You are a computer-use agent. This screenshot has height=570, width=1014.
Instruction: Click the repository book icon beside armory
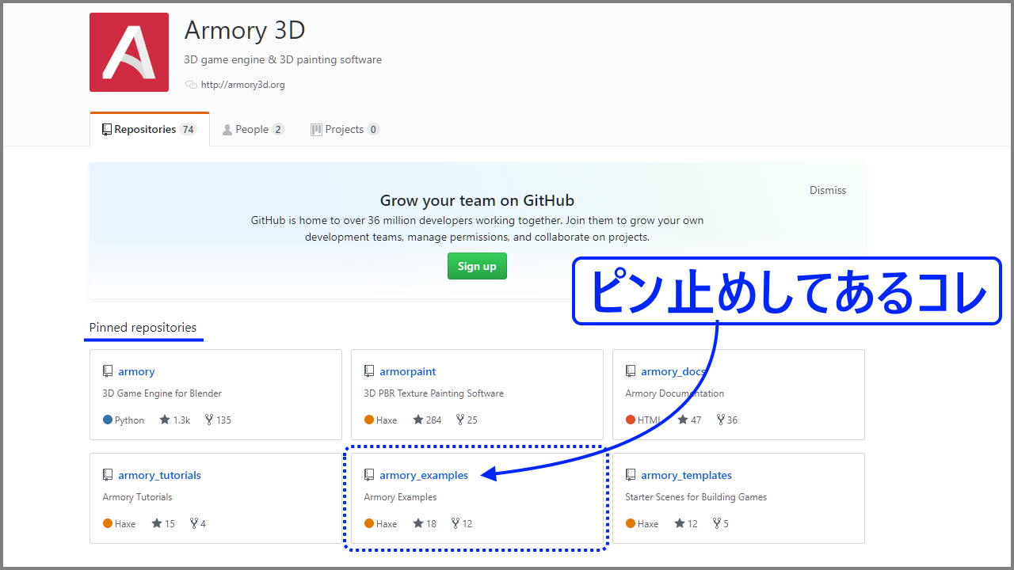[x=108, y=370]
